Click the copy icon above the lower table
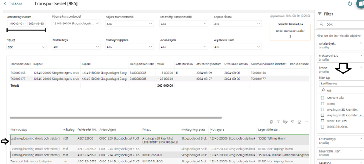Screen dimensions: 364x164 click(271, 122)
